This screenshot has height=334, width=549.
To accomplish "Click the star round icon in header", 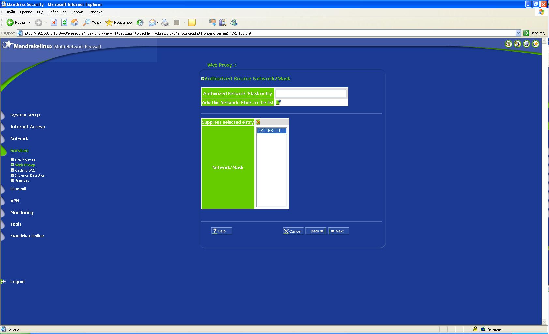I will [536, 44].
